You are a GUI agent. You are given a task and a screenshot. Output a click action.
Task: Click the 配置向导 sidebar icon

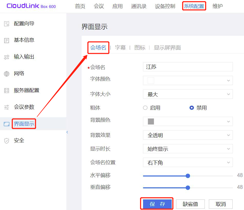click(x=6, y=24)
